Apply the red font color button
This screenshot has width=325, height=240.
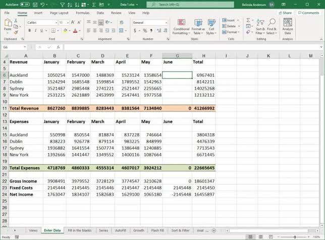(x=75, y=31)
